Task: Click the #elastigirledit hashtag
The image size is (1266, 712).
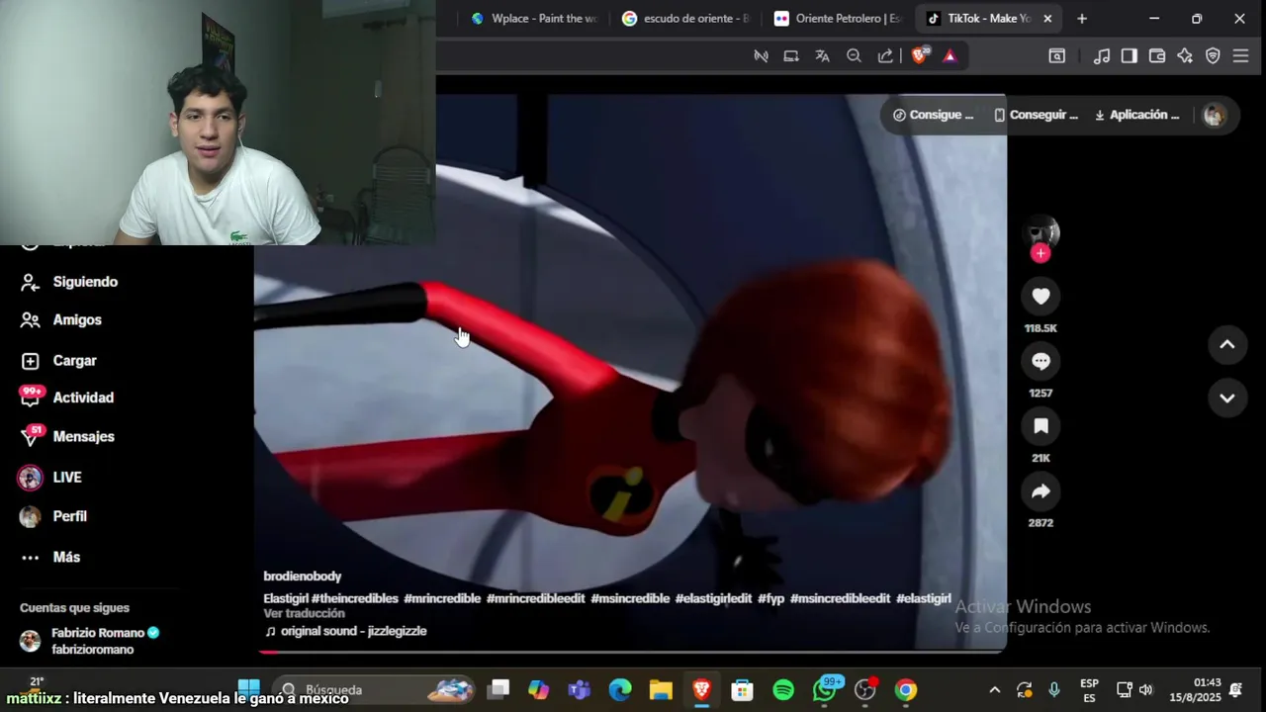Action: pos(713,598)
